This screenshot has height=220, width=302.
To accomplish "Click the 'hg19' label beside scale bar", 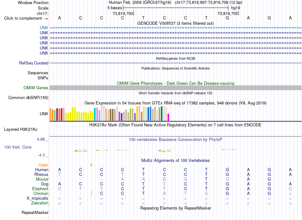I will click(x=236, y=8).
